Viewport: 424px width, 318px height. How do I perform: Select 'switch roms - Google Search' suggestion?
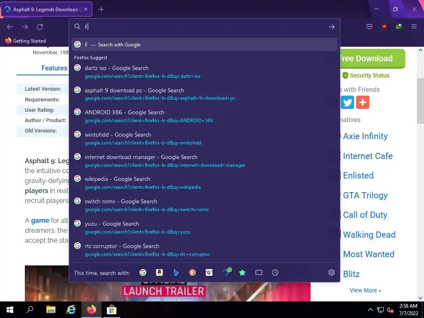point(205,205)
